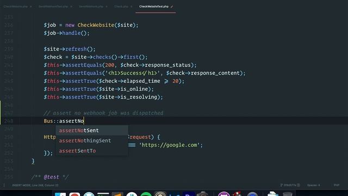Open the Trash in the dock

coord(288,194)
